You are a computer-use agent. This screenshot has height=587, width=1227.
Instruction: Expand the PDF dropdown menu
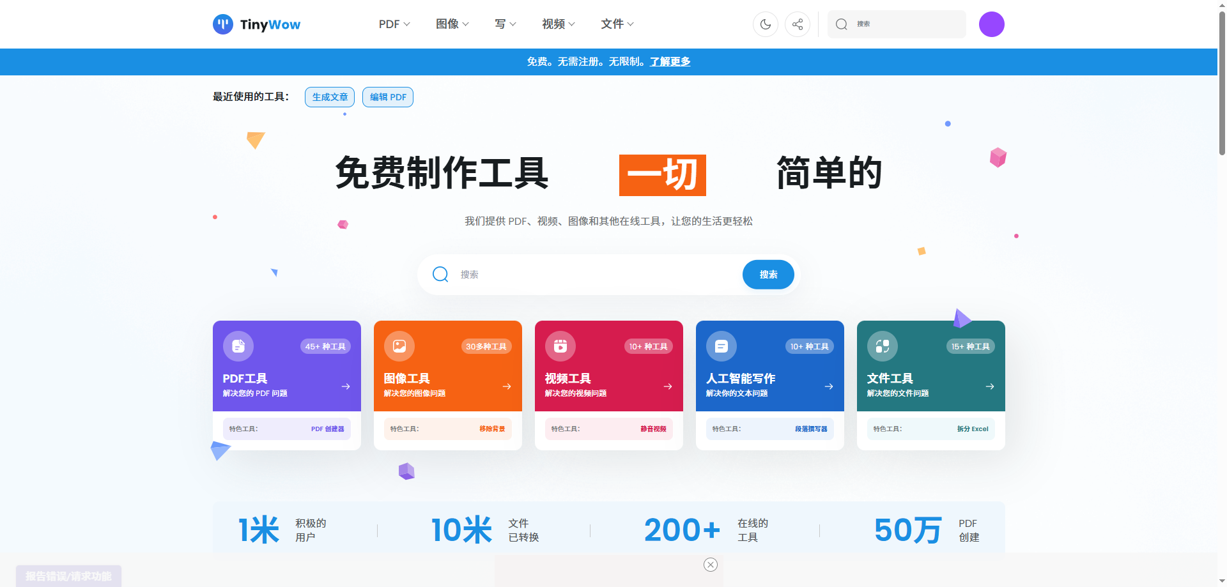[394, 24]
